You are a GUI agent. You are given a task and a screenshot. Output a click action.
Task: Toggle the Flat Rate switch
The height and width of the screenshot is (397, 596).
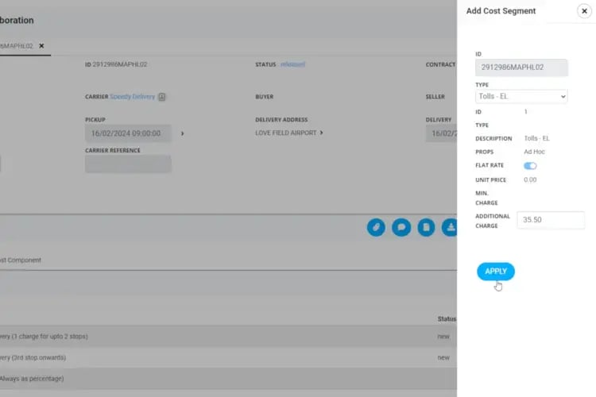pyautogui.click(x=530, y=166)
